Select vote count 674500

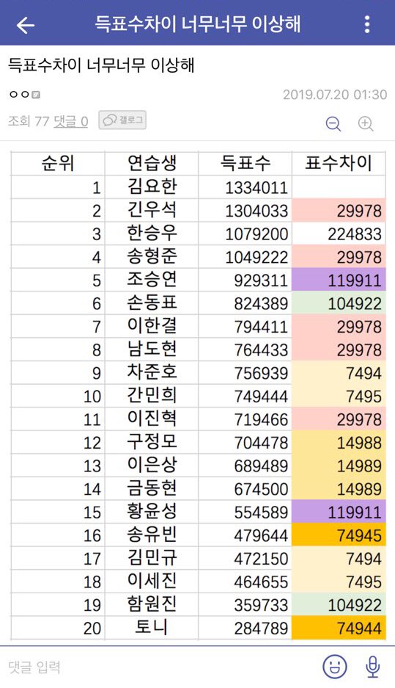point(261,490)
